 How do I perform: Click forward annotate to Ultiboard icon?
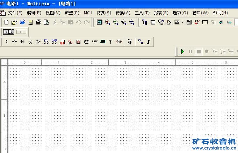(229, 22)
